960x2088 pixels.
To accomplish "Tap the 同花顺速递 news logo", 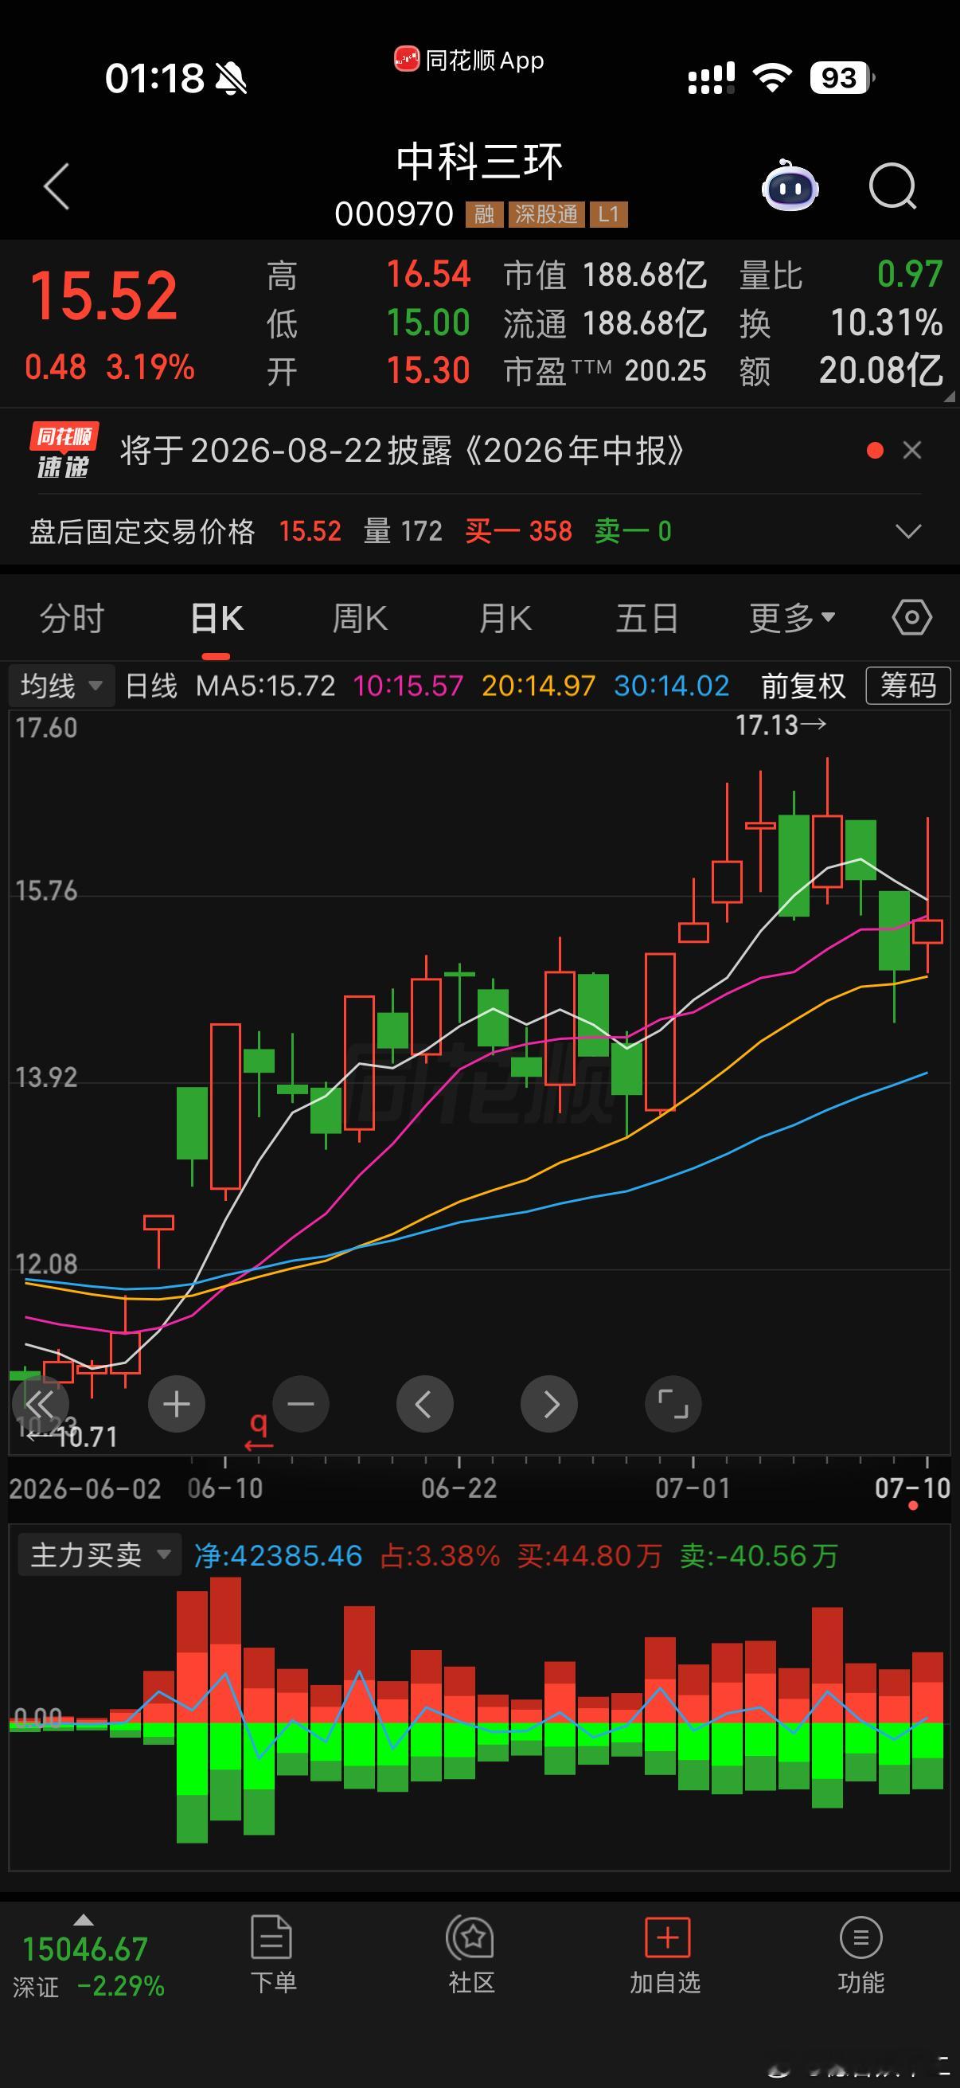I will (64, 451).
